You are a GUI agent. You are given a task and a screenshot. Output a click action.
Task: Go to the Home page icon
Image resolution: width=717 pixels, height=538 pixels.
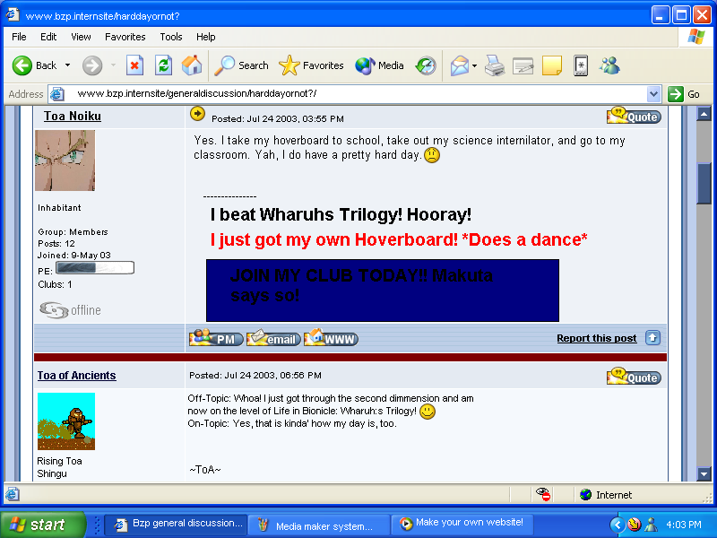pos(192,65)
